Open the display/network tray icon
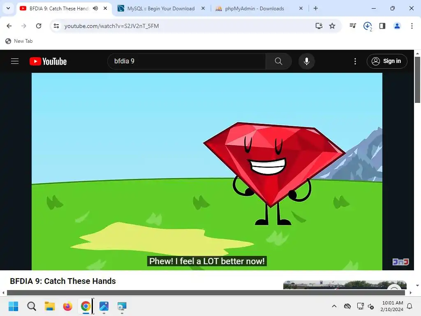 point(360,306)
